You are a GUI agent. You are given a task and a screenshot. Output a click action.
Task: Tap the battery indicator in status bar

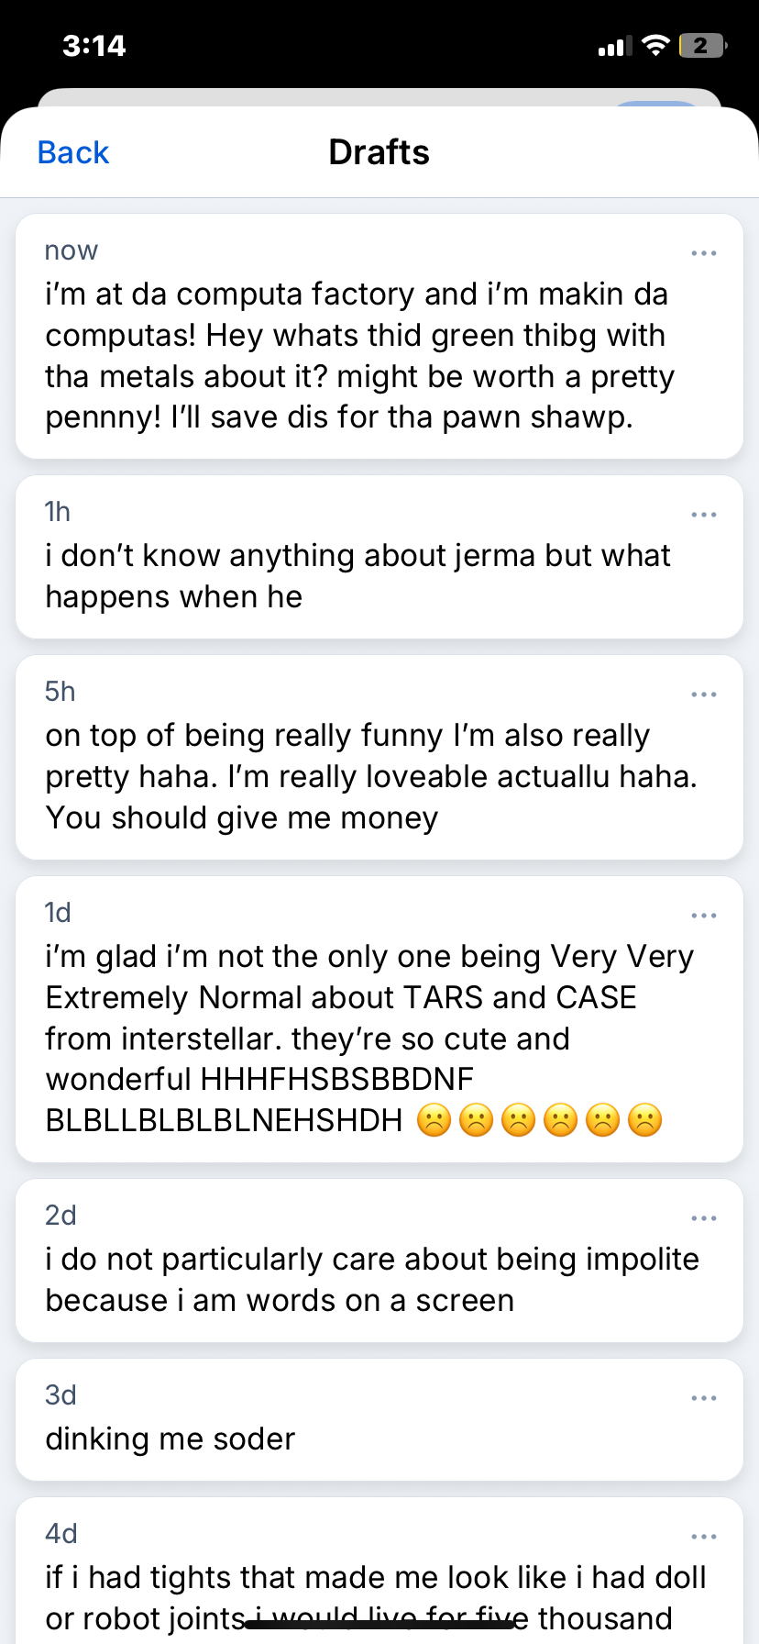point(702,46)
